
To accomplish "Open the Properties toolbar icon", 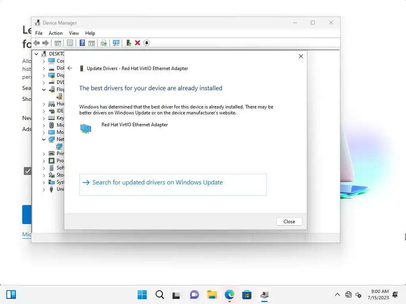I will pyautogui.click(x=70, y=43).
